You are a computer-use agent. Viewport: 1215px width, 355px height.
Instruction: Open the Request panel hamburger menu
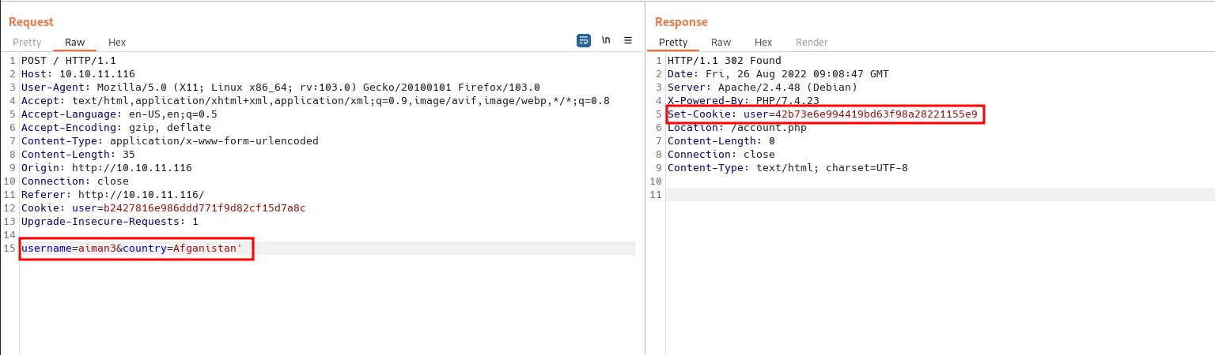(x=628, y=40)
